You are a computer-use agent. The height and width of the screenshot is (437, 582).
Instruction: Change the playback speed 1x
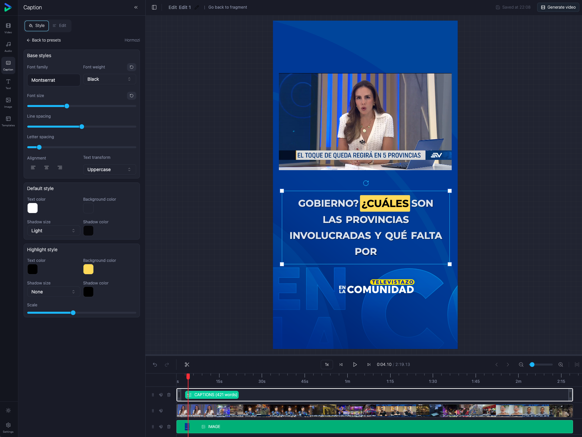tap(327, 365)
